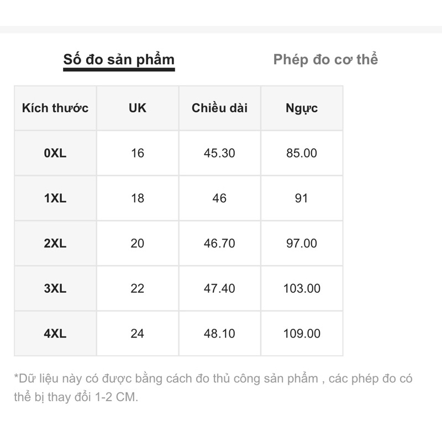Click the 91 chest value for 1XL
The height and width of the screenshot is (442, 442).
(302, 198)
